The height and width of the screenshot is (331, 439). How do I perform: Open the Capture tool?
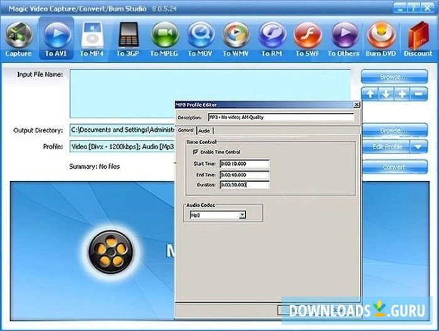(x=18, y=39)
